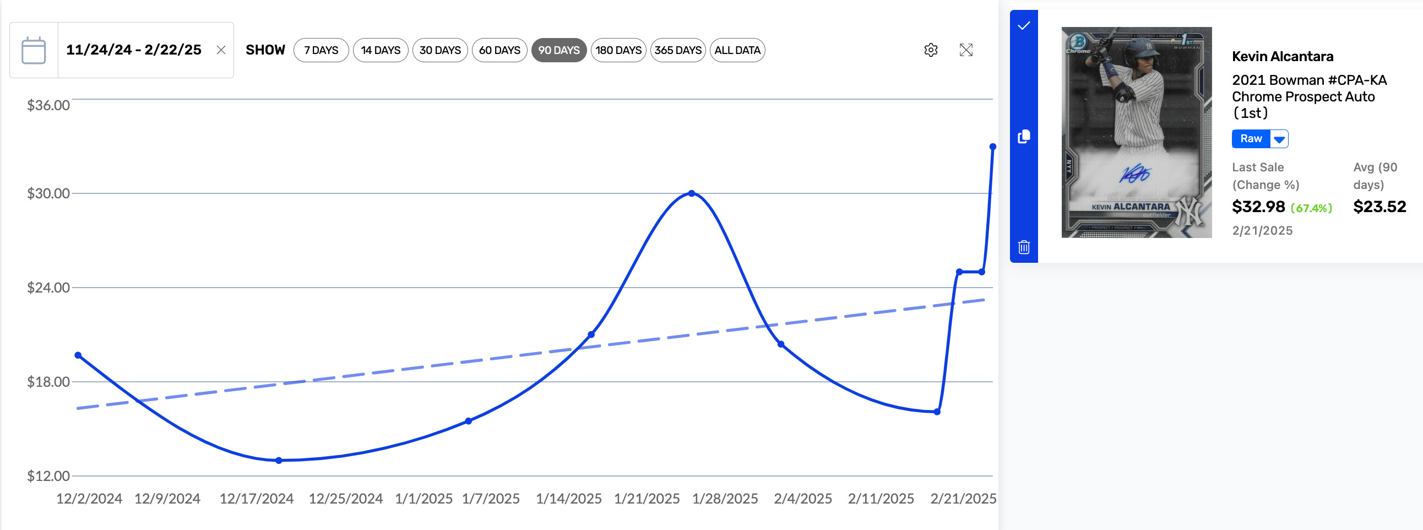Select the 180 DAYS range
The height and width of the screenshot is (530, 1423).
(618, 50)
